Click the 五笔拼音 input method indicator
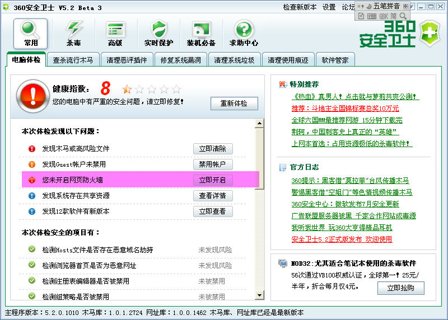This screenshot has height=320, width=448. [386, 6]
